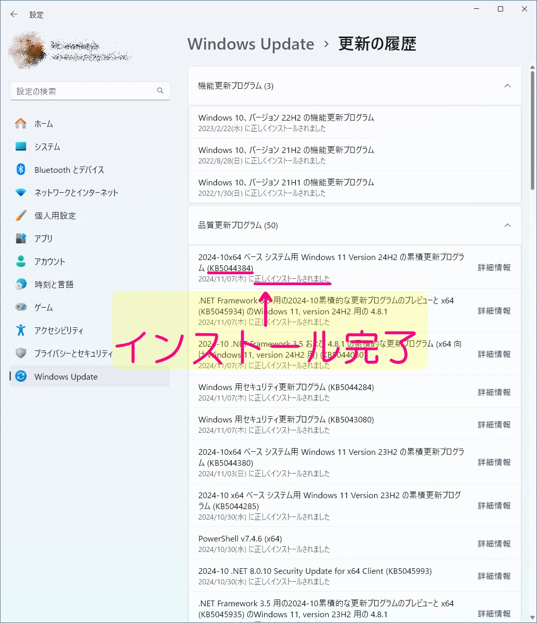Select 24H2 cumulative update KB5044384 entry
Image resolution: width=537 pixels, height=623 pixels.
[355, 267]
